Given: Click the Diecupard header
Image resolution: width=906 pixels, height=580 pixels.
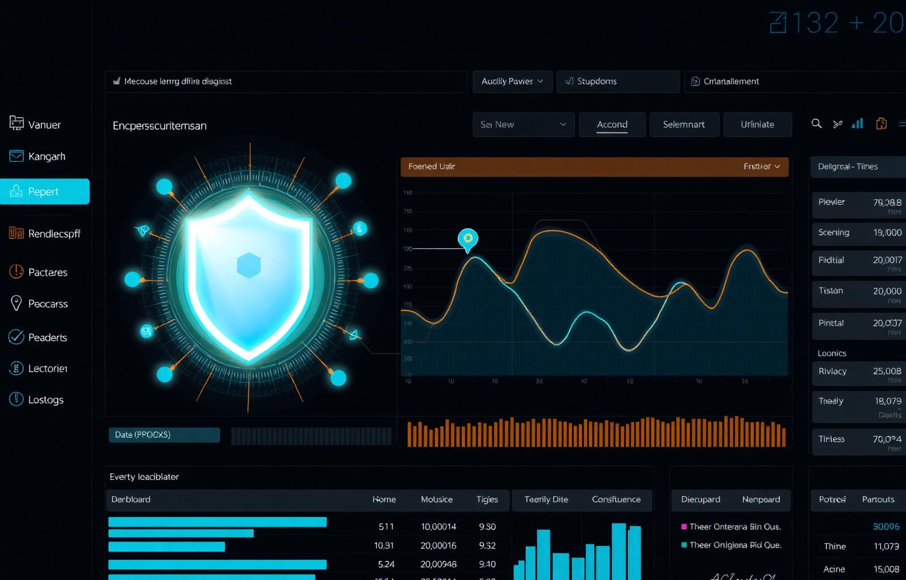Looking at the screenshot, I should 700,500.
